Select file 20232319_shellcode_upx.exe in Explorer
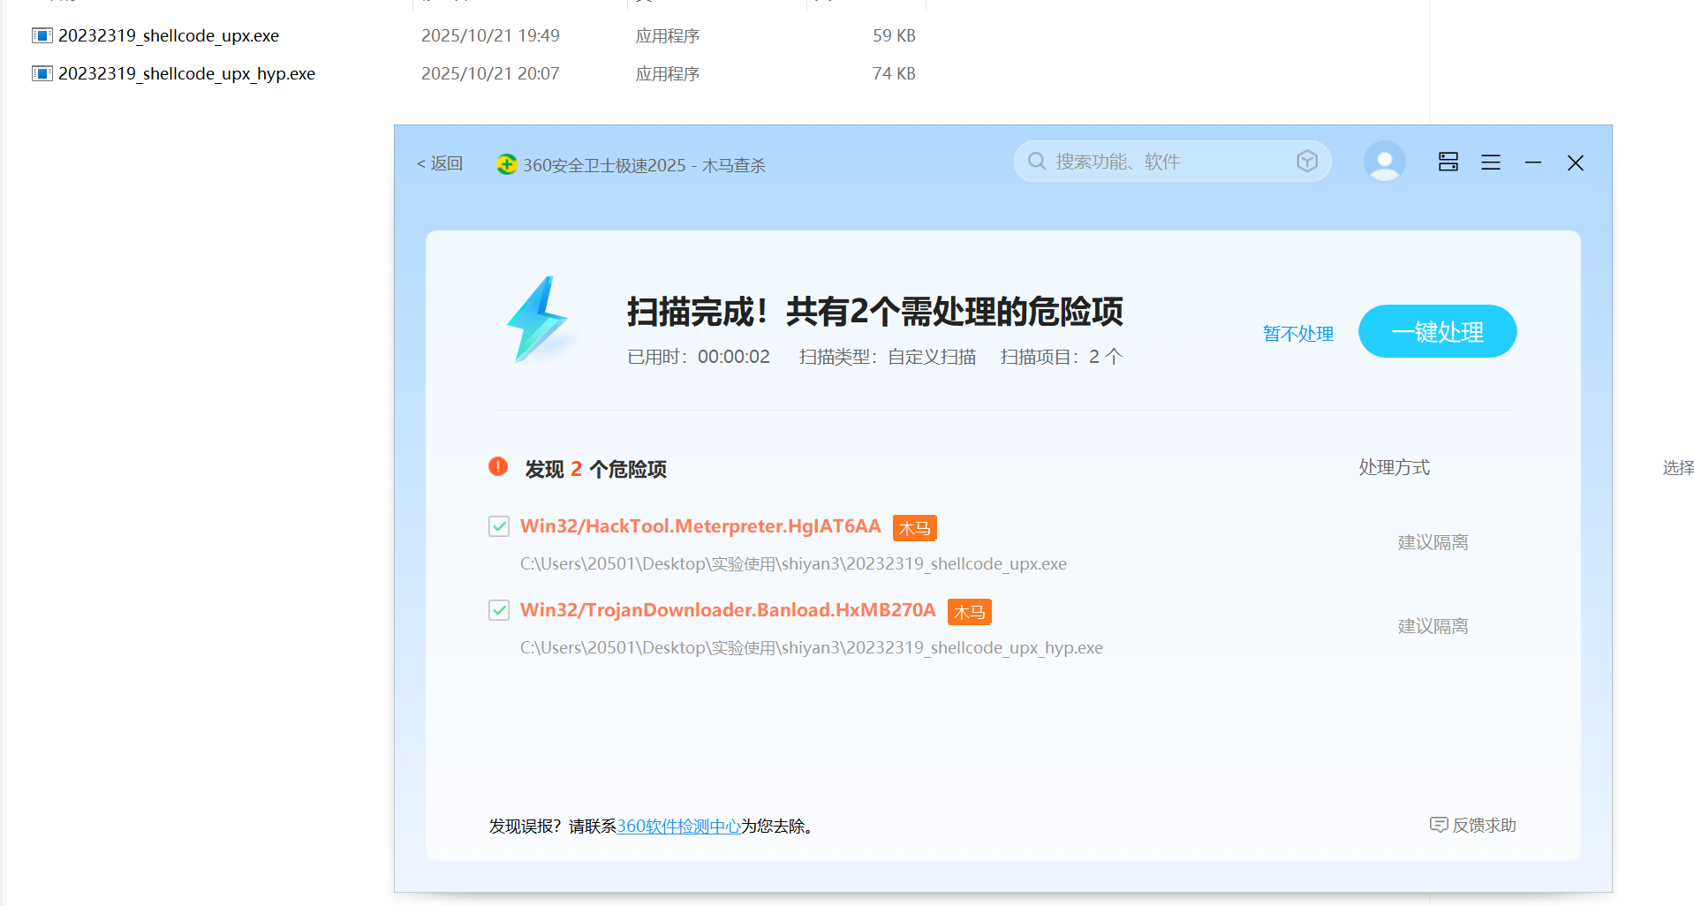Image resolution: width=1694 pixels, height=906 pixels. pyautogui.click(x=169, y=35)
